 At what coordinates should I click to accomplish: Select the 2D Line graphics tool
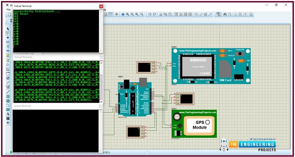pos(8,92)
